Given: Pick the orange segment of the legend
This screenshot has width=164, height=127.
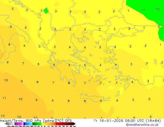Looking at the screenshot, I should (52, 124).
